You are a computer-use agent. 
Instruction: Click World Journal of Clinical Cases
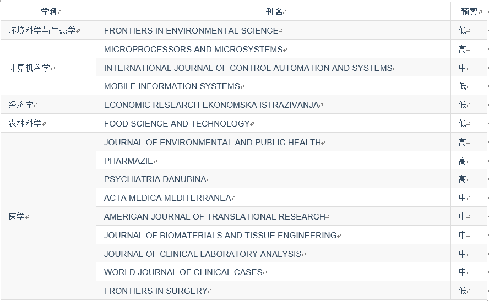183,272
